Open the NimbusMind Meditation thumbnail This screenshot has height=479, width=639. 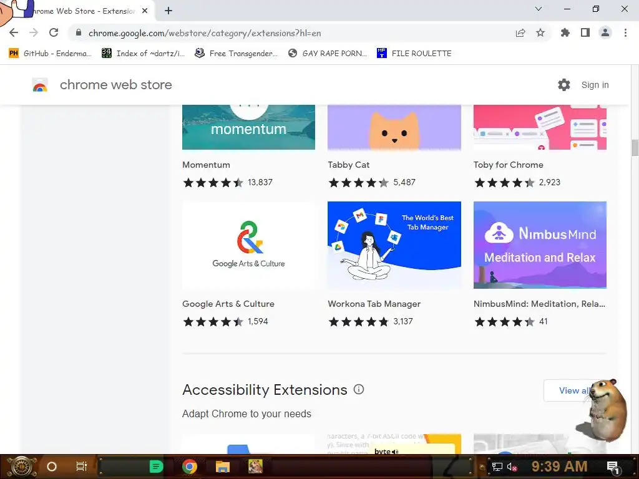point(540,245)
